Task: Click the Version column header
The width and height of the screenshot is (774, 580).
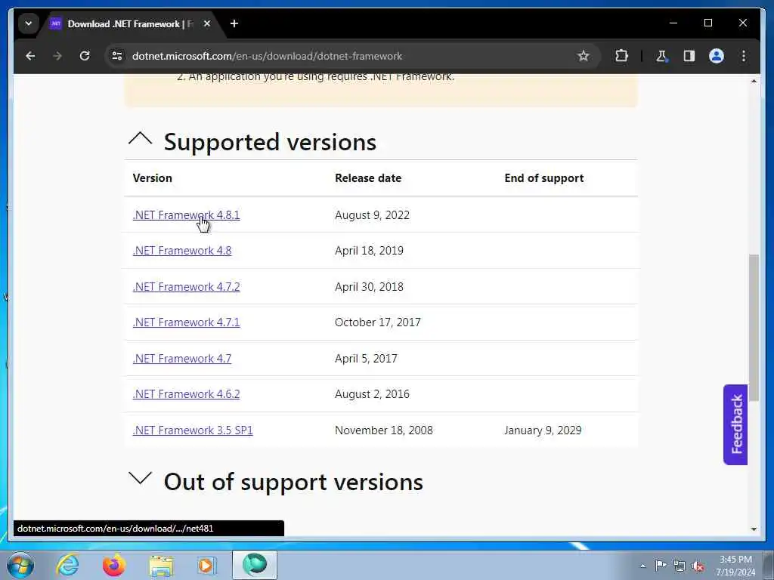Action: (x=153, y=178)
